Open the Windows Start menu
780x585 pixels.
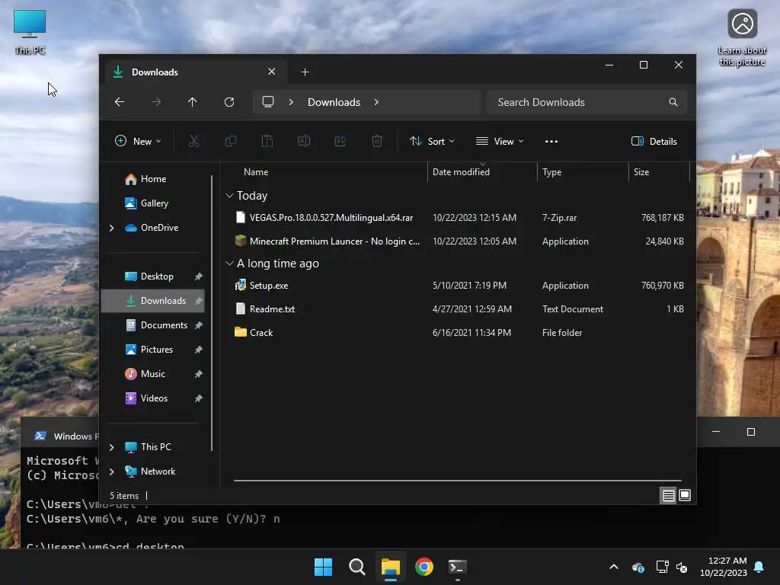coord(323,567)
